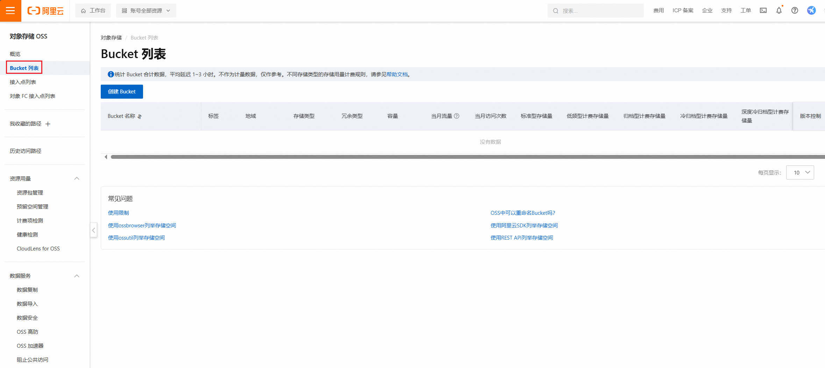Click the 低频型计费存储量 column header
Viewport: 825px width, 368px height.
(588, 116)
